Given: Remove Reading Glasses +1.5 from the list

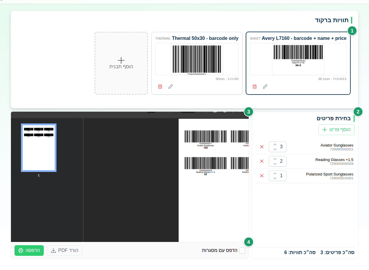Looking at the screenshot, I should 262,161.
